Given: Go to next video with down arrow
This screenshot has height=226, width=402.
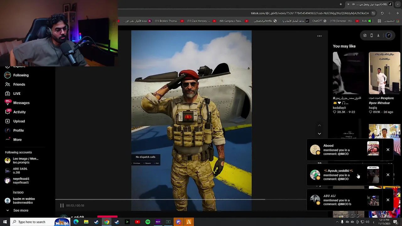Looking at the screenshot, I should [319, 134].
